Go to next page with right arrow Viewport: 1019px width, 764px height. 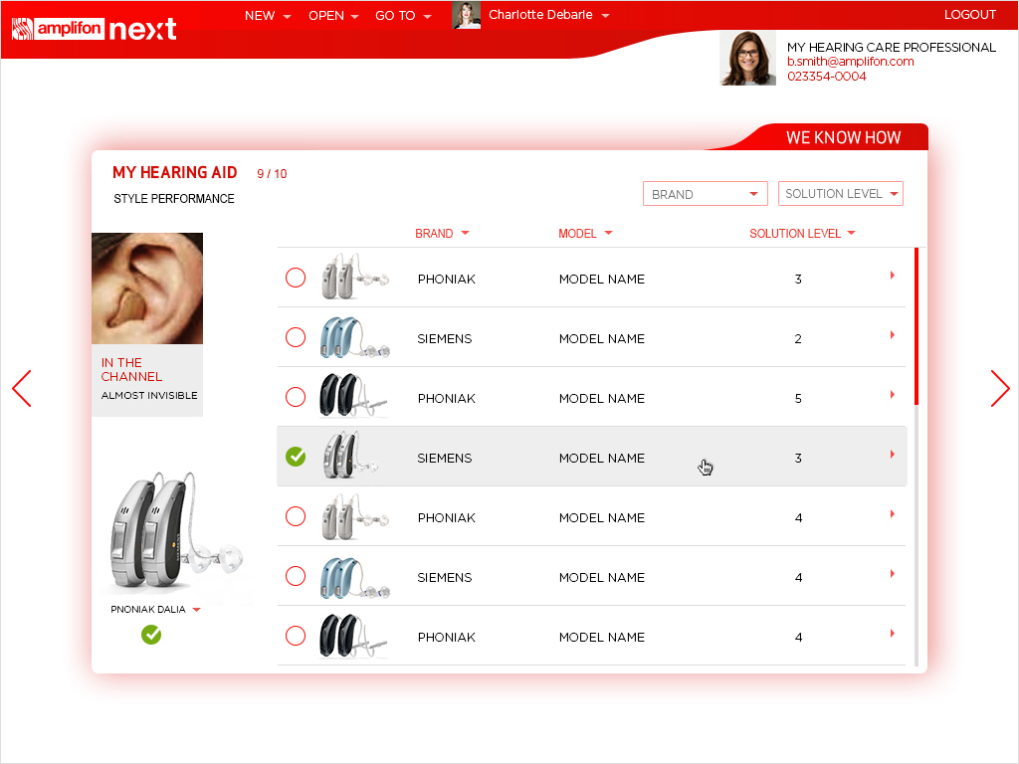coord(1000,389)
